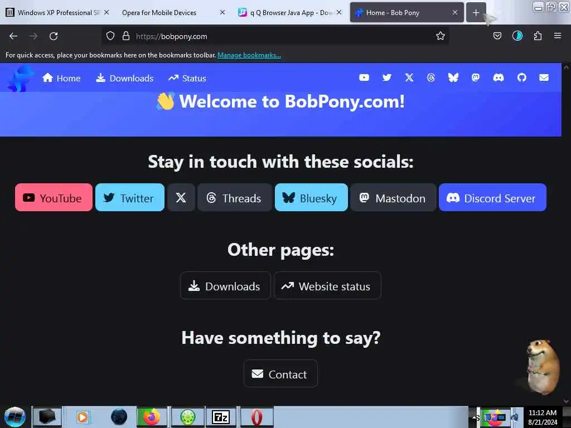Click the taskbar clock showing 11:12 AM
Viewport: 571px width, 428px height.
[x=542, y=417]
